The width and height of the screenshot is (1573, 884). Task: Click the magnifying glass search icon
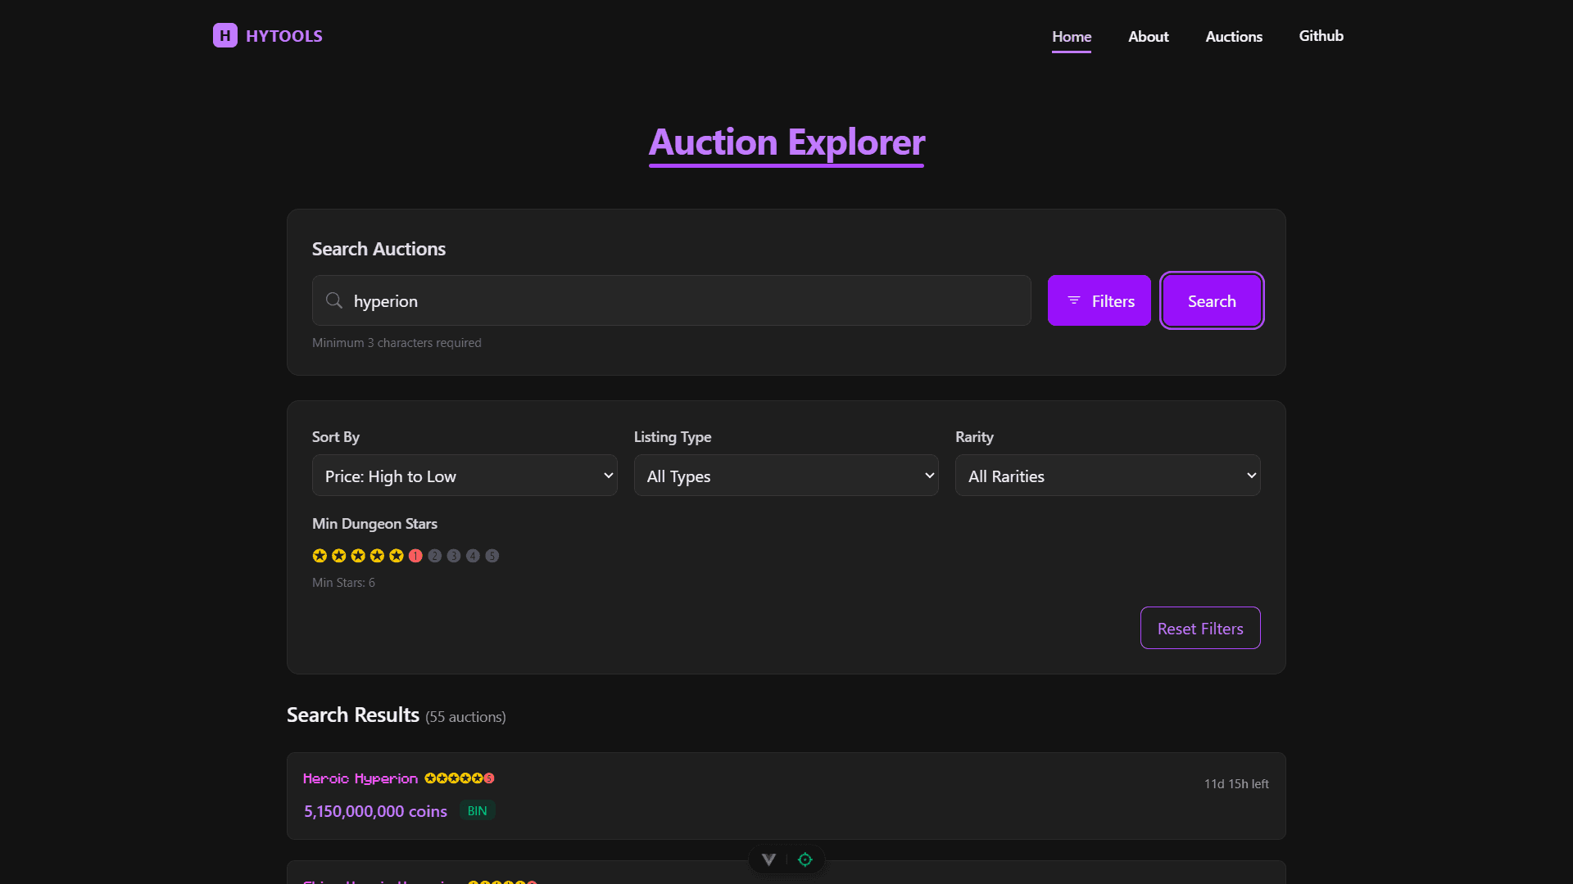pyautogui.click(x=333, y=300)
